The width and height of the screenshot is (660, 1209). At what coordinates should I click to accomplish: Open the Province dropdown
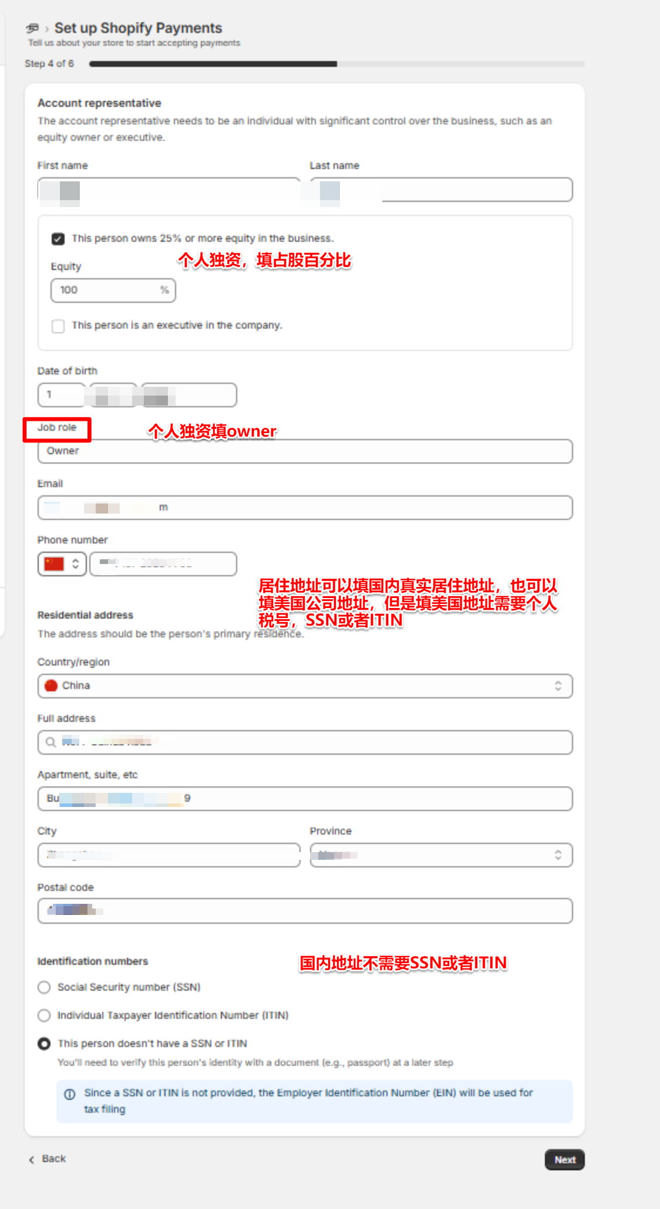click(x=441, y=855)
